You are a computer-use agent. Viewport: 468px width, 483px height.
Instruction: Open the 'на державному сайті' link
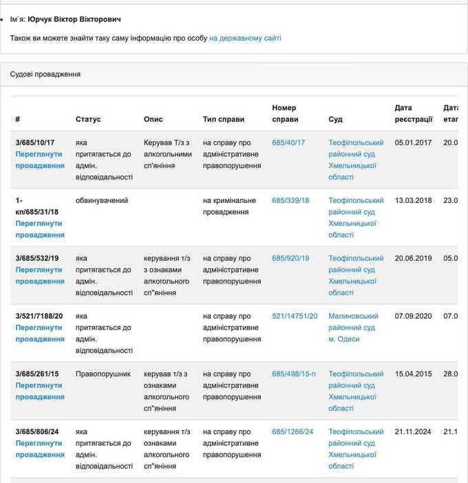(x=245, y=38)
